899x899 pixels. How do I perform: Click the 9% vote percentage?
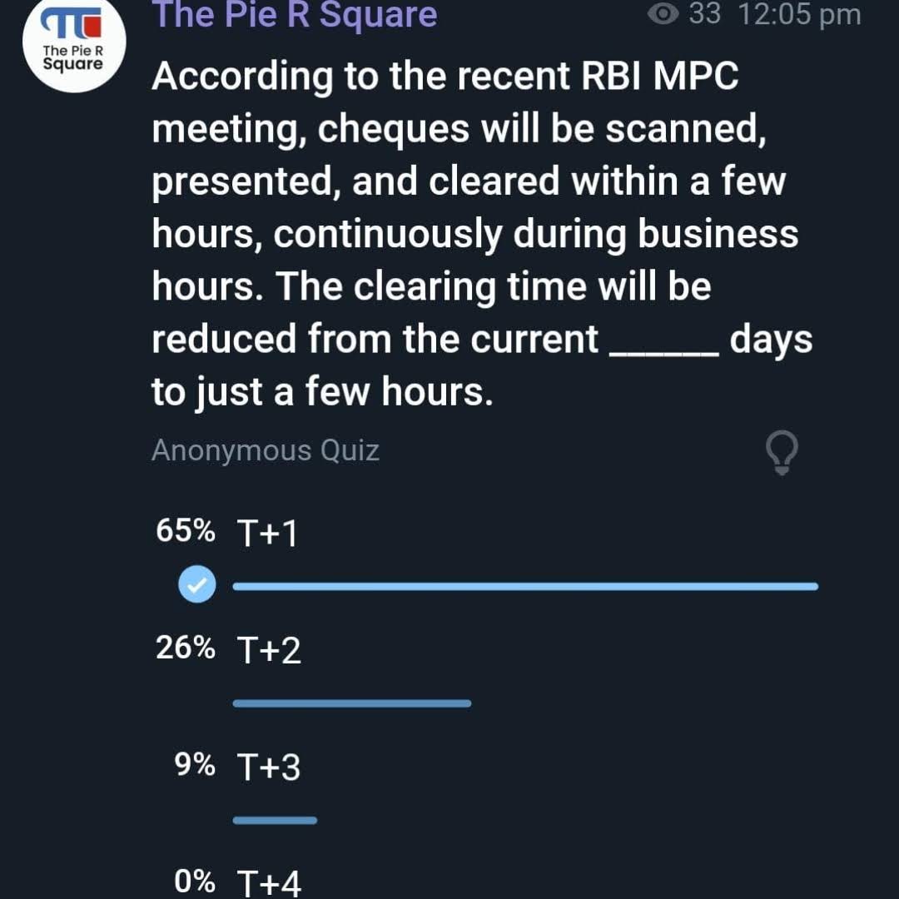pyautogui.click(x=195, y=764)
